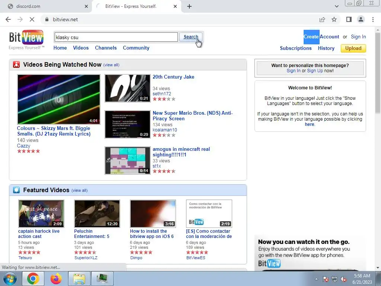Image resolution: width=381 pixels, height=286 pixels.
Task: Open uploader SuperiorXLZ's channel
Action: [86, 258]
